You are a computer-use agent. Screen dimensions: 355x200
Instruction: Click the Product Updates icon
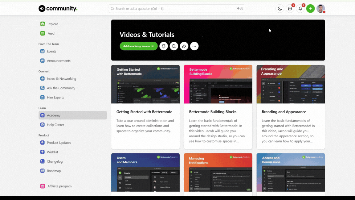pos(42,143)
